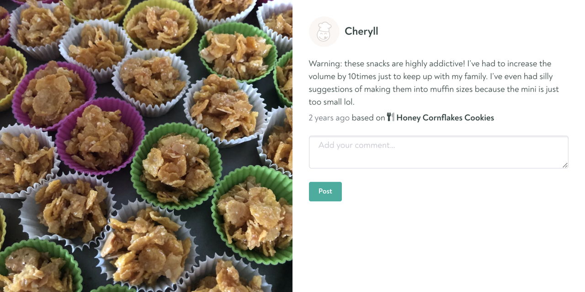Open the Cheryll username profile link
The height and width of the screenshot is (292, 585).
[361, 31]
